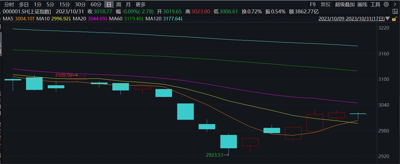This screenshot has height=164, width=400.
Task: Expand the 工具 tools menu
Action: pyautogui.click(x=375, y=4)
